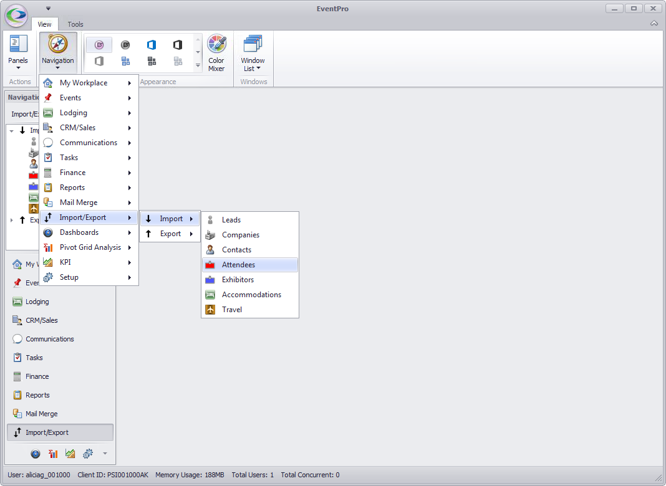Open My Workplace in the Navigation menu
This screenshot has width=666, height=486.
pos(89,83)
